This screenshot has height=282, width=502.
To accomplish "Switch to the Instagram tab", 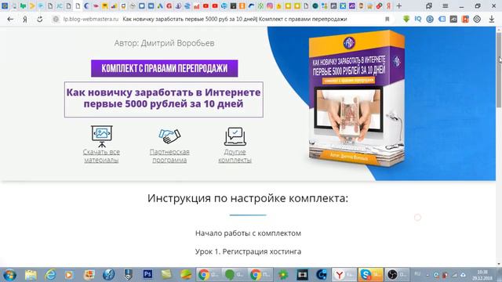I will (x=270, y=5).
